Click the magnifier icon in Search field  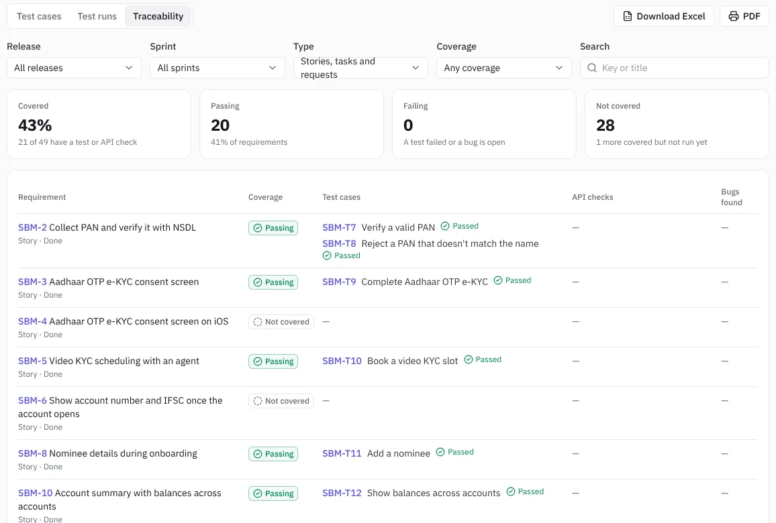(x=592, y=68)
